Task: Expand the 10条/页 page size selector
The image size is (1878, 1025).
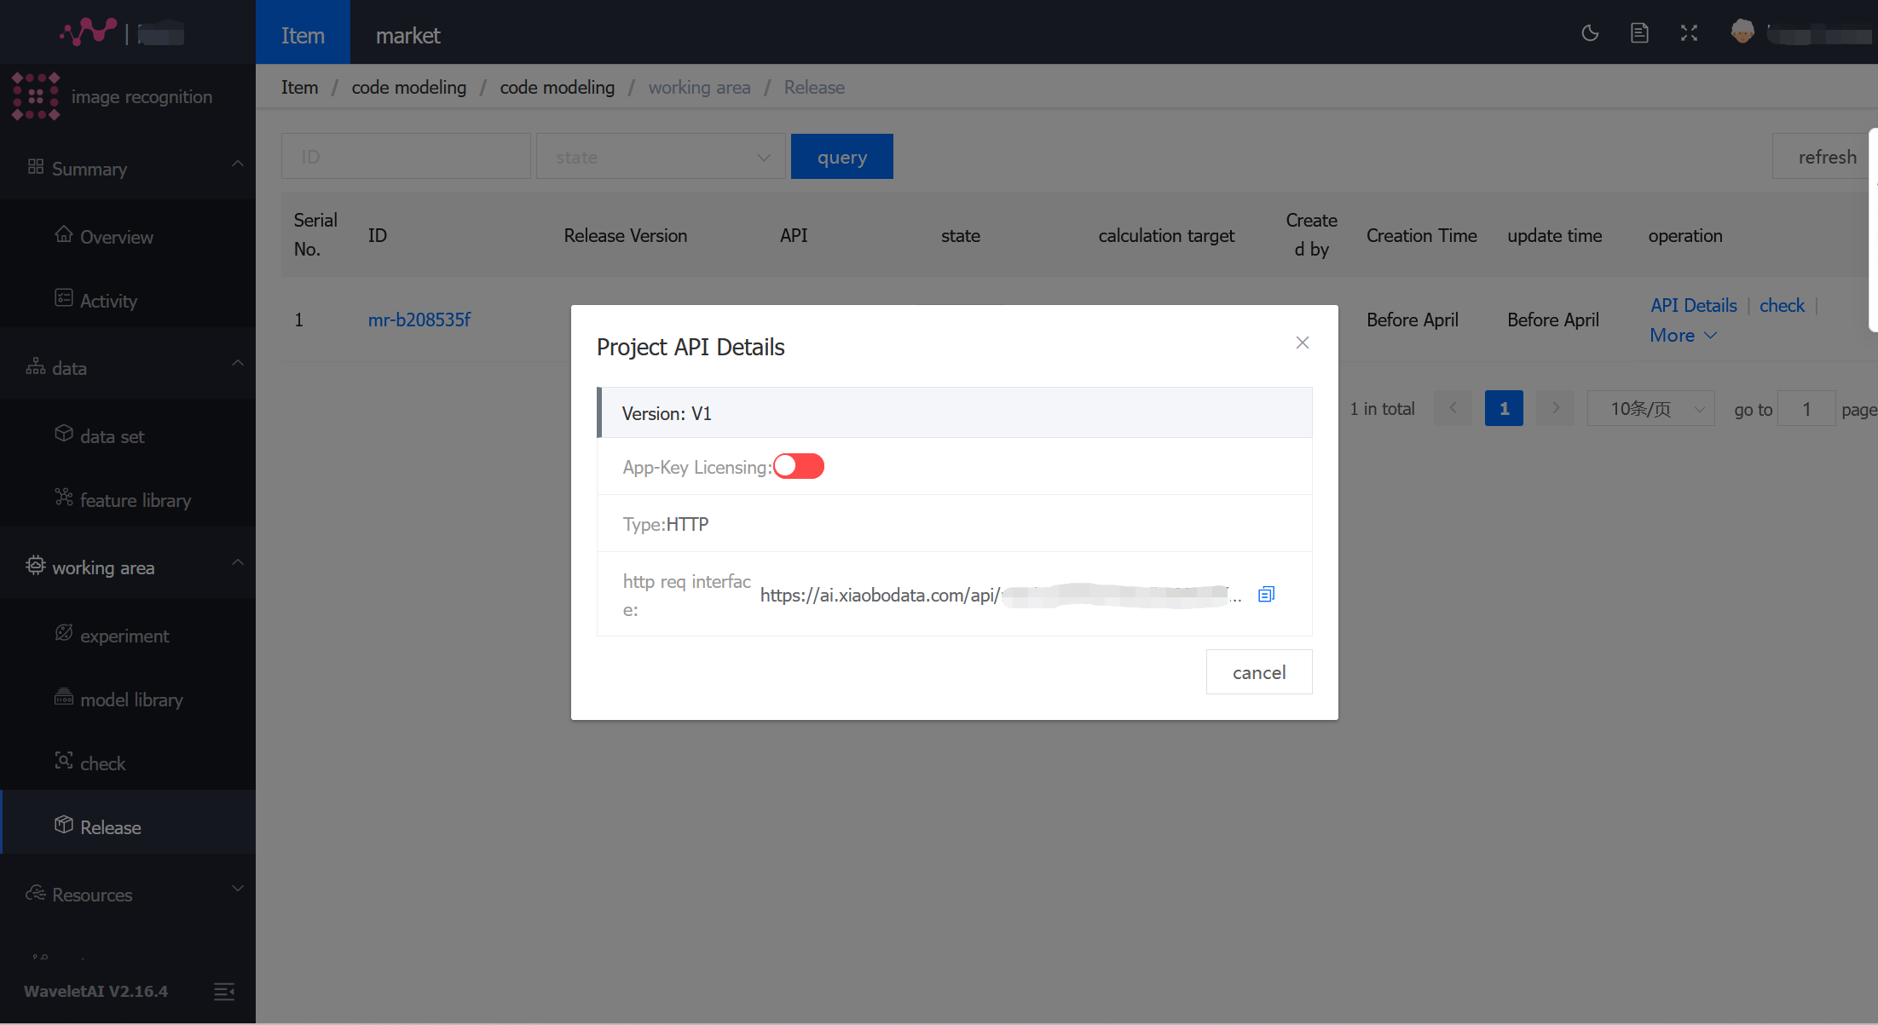Action: (x=1650, y=408)
